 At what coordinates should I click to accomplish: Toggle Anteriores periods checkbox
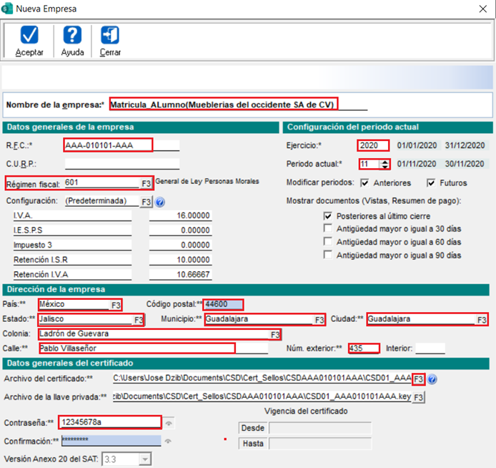[365, 182]
